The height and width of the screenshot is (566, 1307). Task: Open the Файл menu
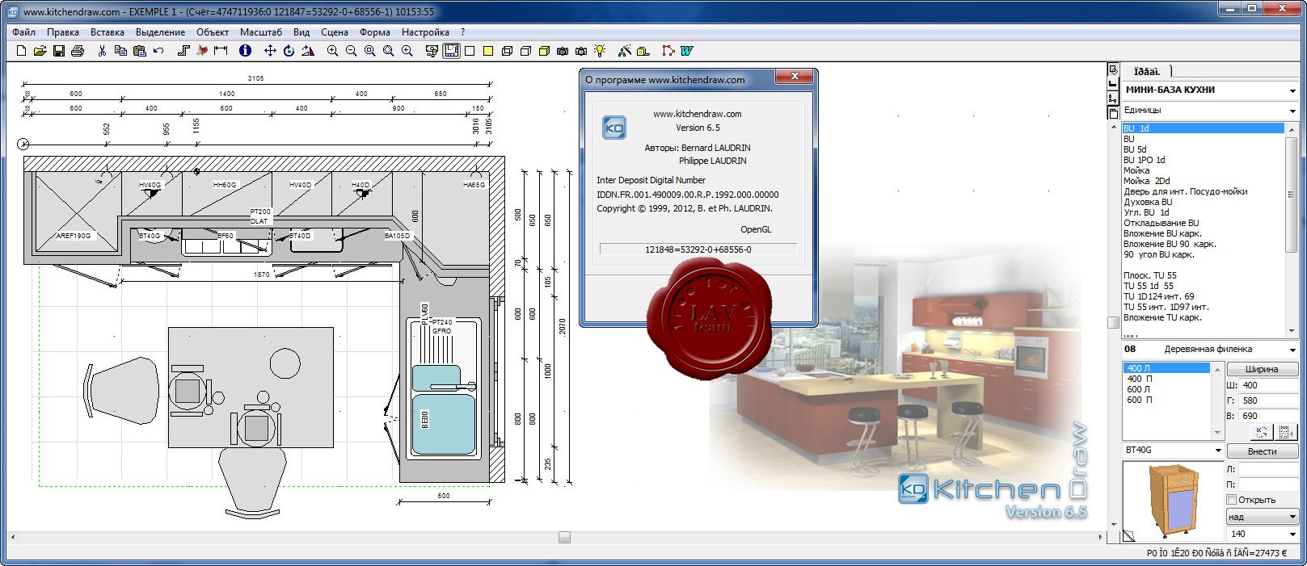(x=24, y=32)
